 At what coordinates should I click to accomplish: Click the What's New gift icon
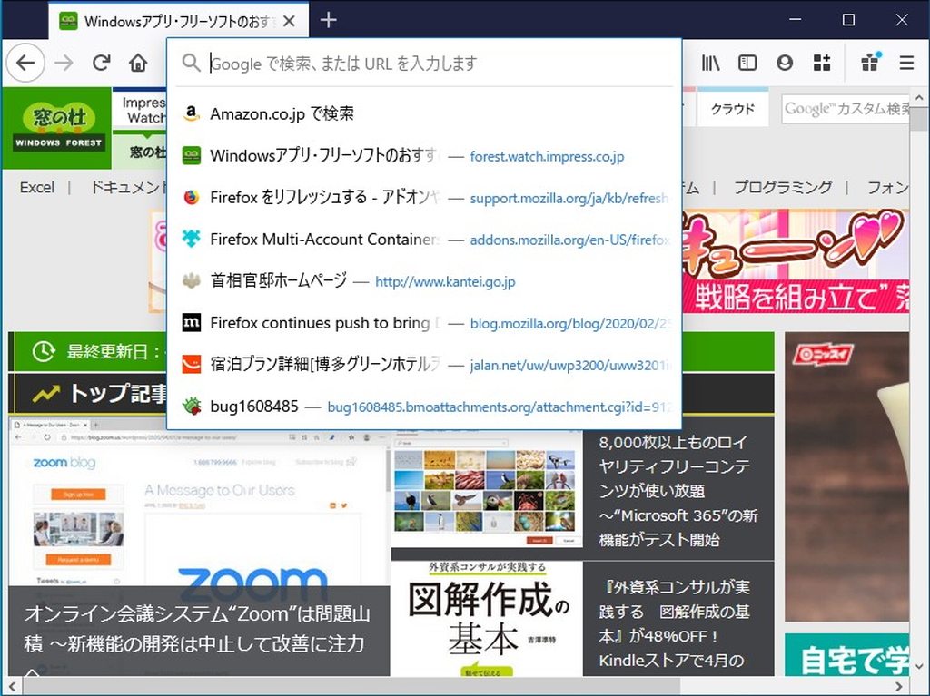pos(868,63)
